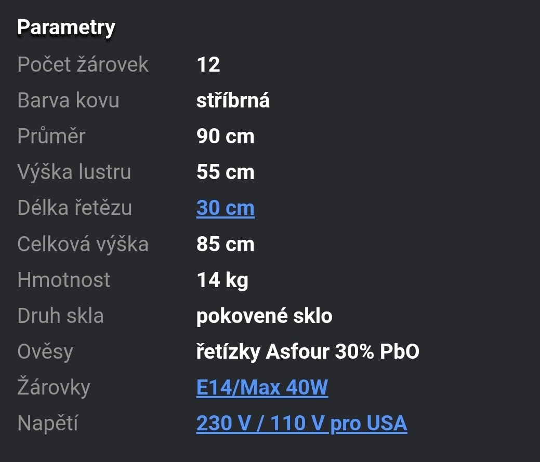Click the Celková výška label
Viewport: 540px width, 462px height.
83,244
